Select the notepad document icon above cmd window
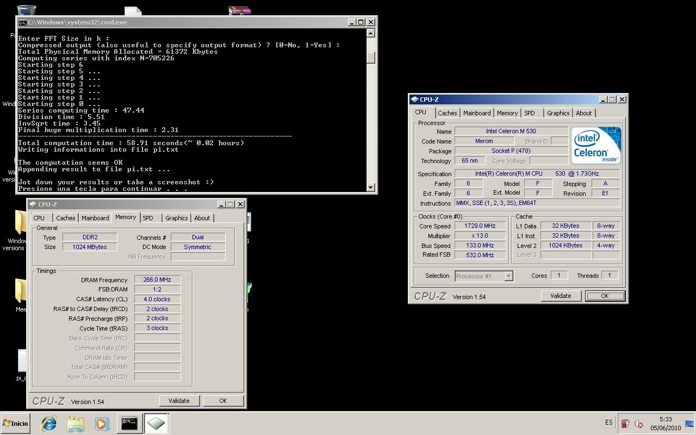The height and width of the screenshot is (435, 696). click(133, 11)
